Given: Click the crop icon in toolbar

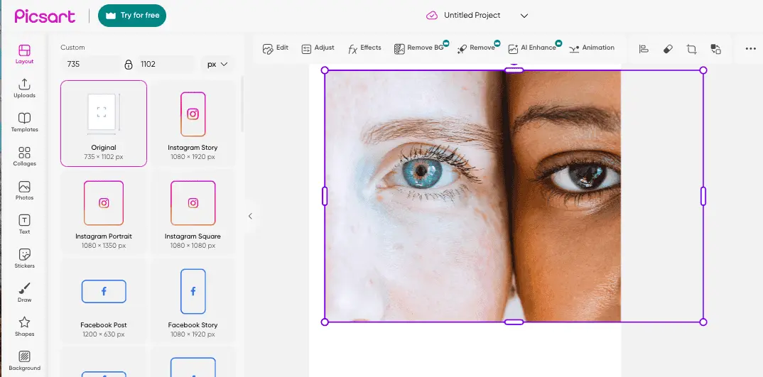Looking at the screenshot, I should [691, 49].
